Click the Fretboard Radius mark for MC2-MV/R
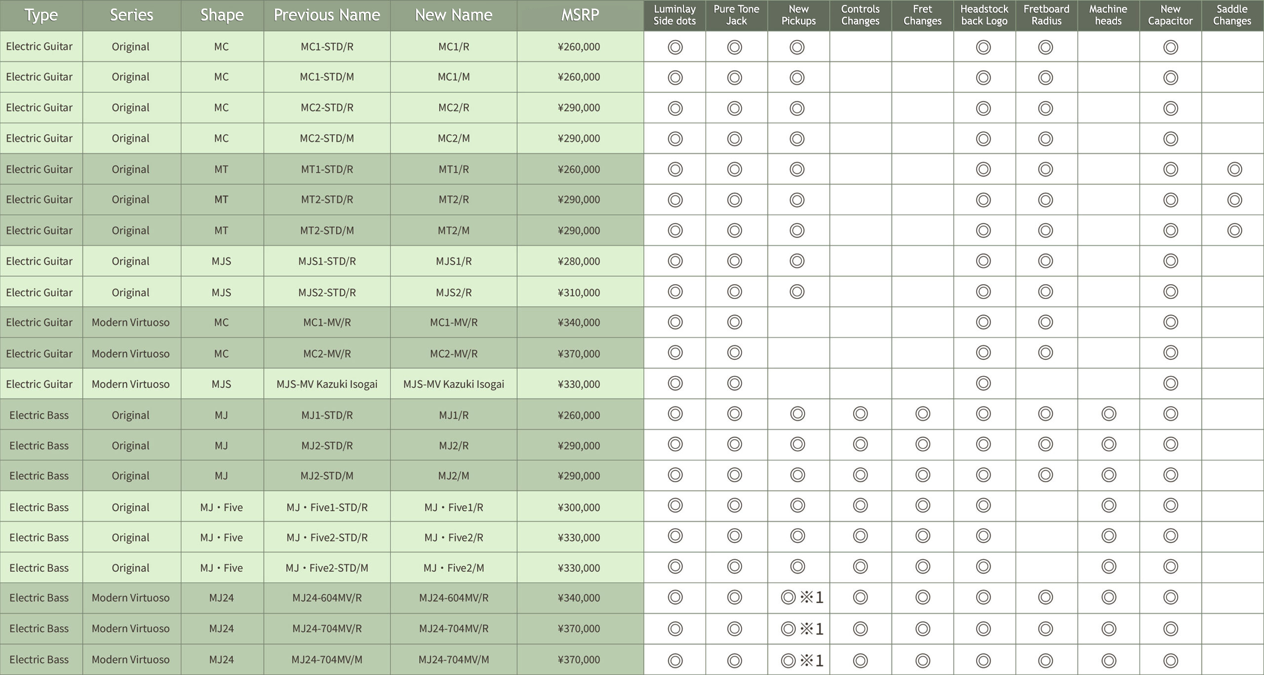This screenshot has height=675, width=1264. [1045, 353]
